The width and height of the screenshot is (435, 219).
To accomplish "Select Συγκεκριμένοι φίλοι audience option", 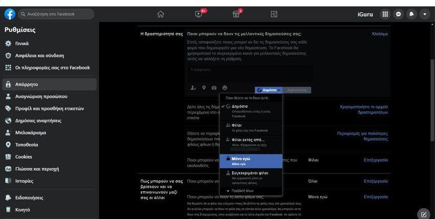I will click(251, 178).
